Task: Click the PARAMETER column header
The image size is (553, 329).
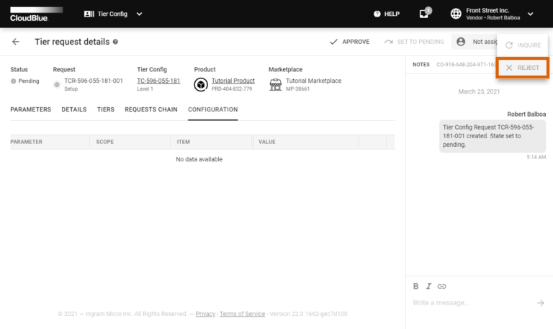Action: [x=27, y=142]
